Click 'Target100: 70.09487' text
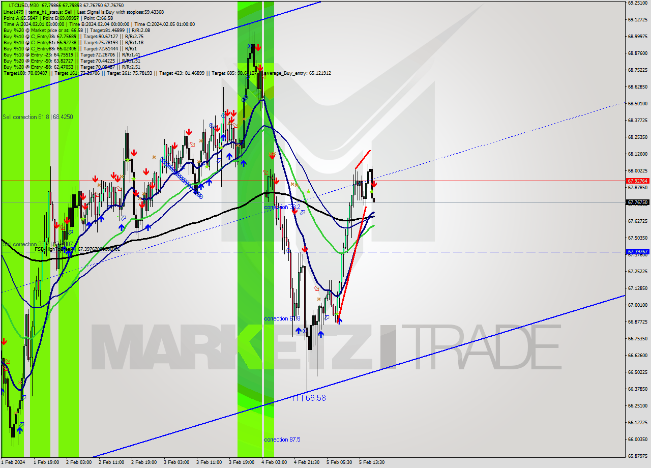This screenshot has height=468, width=651. pos(25,73)
